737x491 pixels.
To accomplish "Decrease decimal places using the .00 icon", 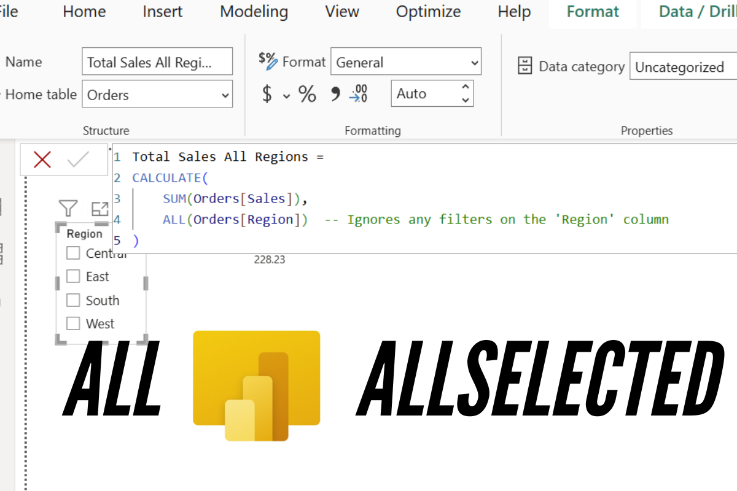I will [359, 93].
